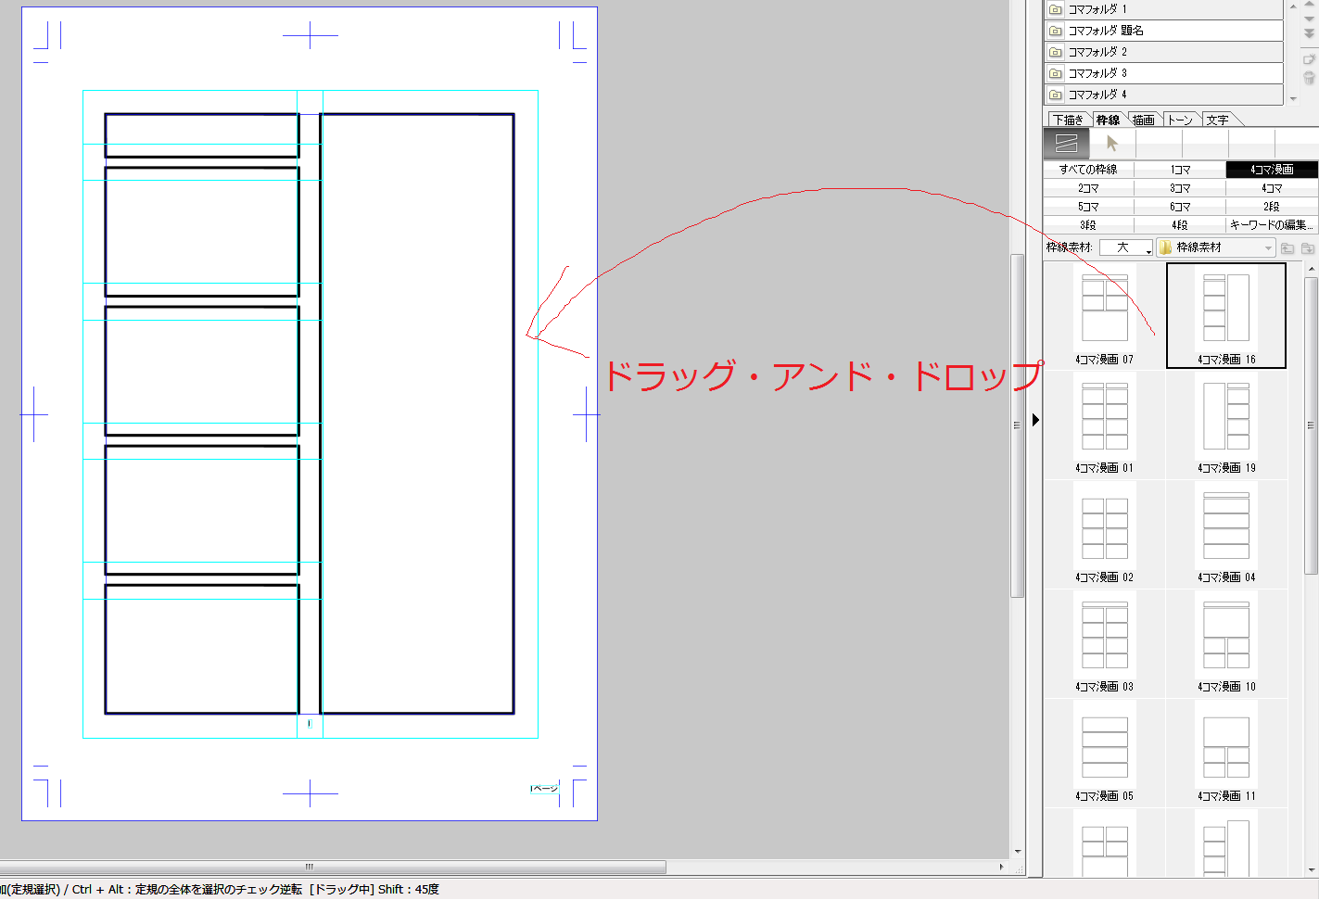
Task: Open the 枠線素材 folder dropdown
Action: click(x=1216, y=247)
